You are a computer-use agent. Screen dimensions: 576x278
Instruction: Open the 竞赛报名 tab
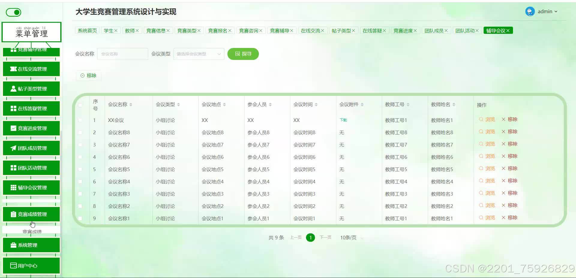218,30
